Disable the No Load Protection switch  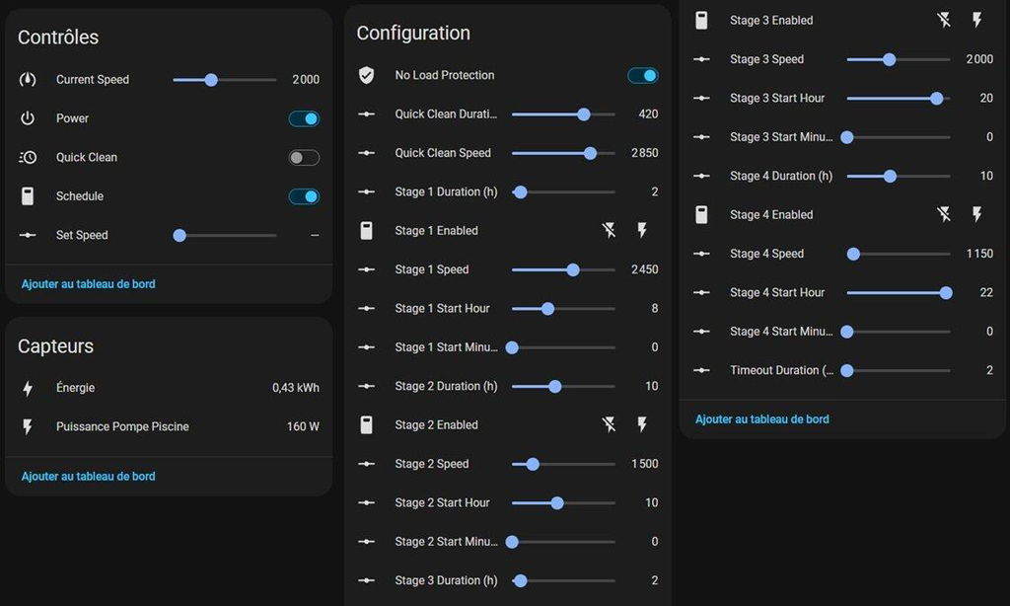[x=643, y=75]
